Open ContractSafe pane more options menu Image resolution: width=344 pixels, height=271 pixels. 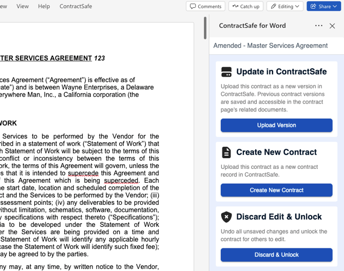[318, 26]
